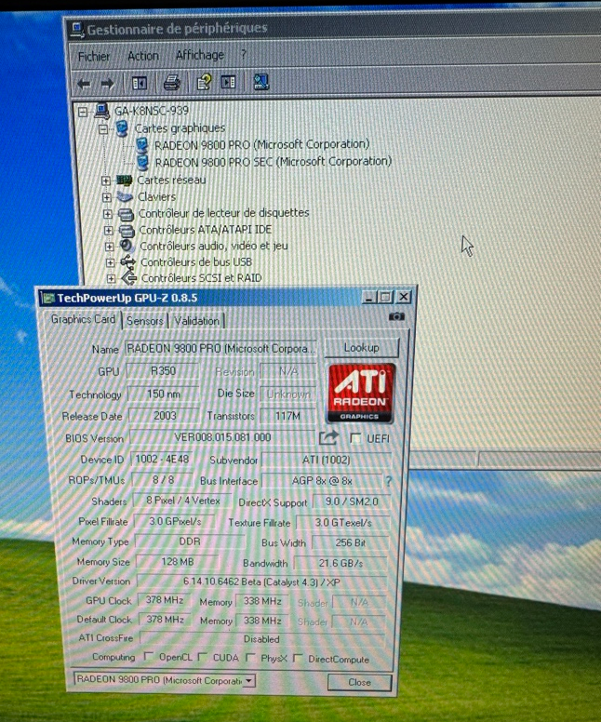Expand the Cartes réseau branch
The image size is (601, 722).
click(106, 180)
